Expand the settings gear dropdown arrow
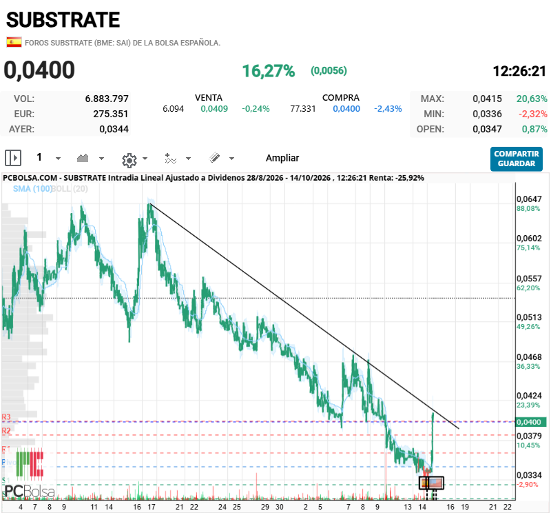The width and height of the screenshot is (551, 513). coord(145,159)
